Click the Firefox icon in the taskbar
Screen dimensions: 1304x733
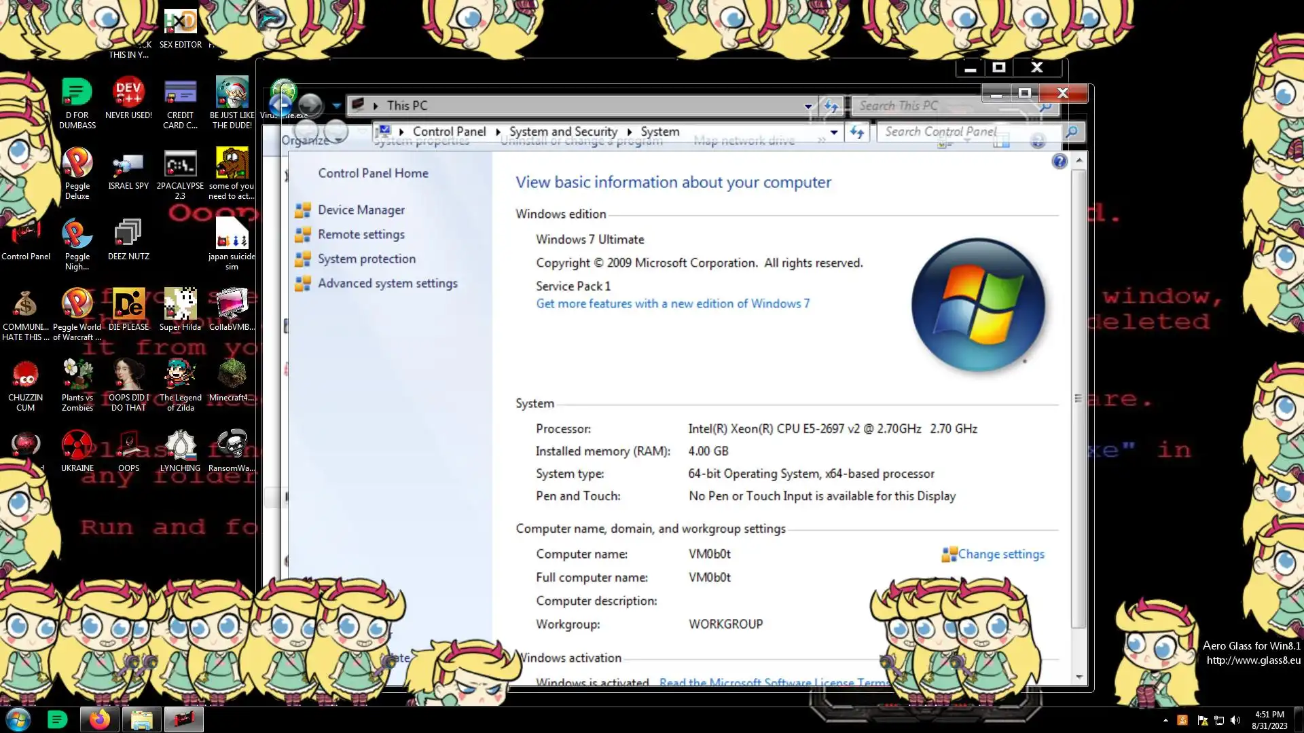pyautogui.click(x=100, y=719)
